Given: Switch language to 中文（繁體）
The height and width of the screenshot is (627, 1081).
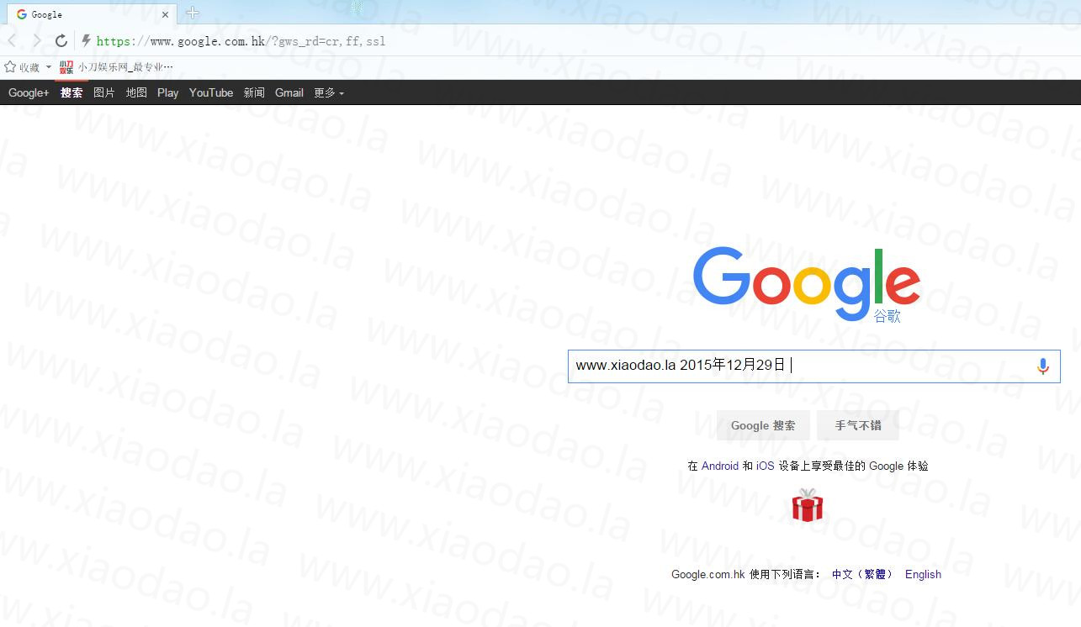Looking at the screenshot, I should [862, 575].
